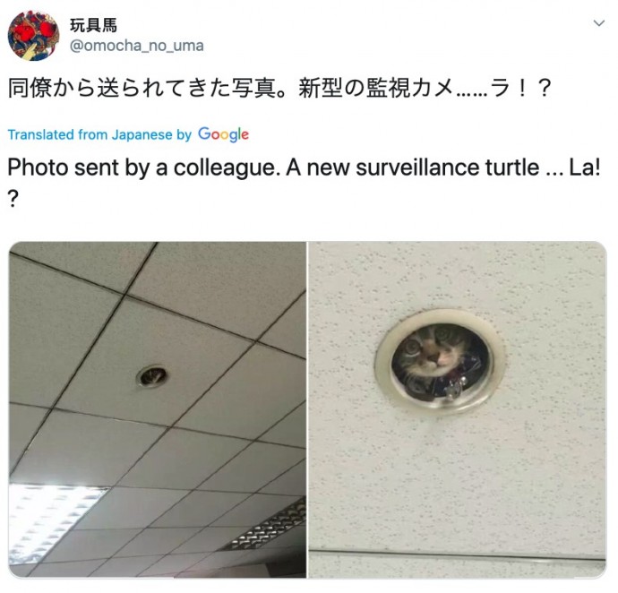Click the round profile avatar picture
This screenshot has height=593, width=618.
pos(33,36)
